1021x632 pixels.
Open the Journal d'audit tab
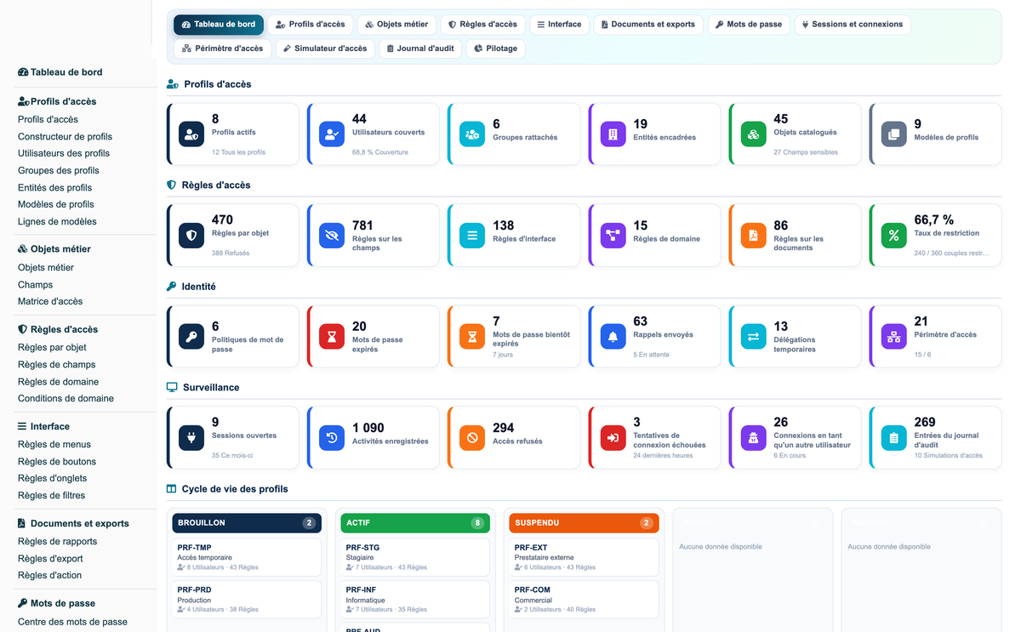419,48
